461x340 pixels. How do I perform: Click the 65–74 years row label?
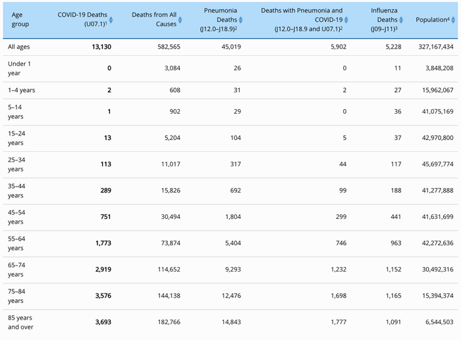click(x=18, y=270)
